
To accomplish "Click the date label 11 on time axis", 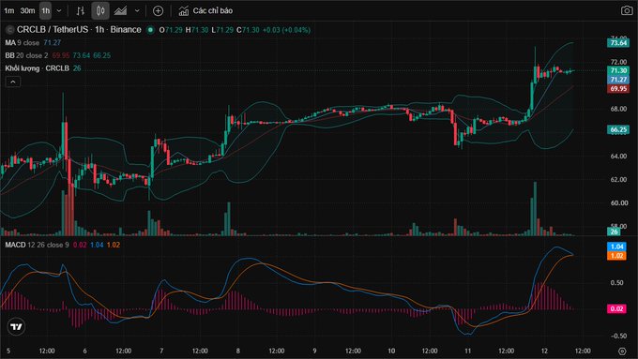I will click(468, 351).
